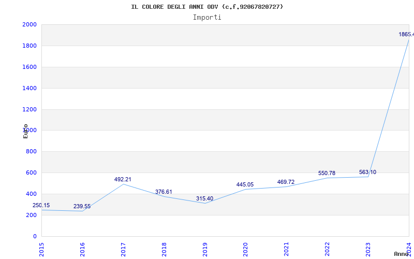Screen dimensions: 414x259
Task: Click the 'Anno' x-axis title
Action: pos(401,254)
